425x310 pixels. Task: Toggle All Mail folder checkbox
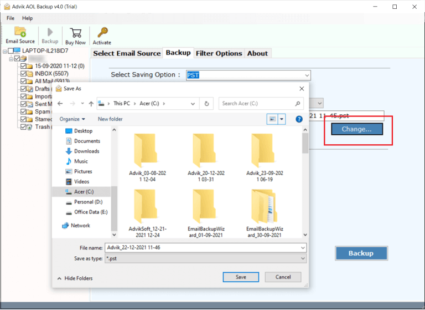tap(23, 81)
